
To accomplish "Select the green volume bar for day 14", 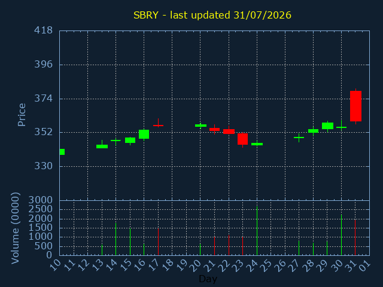I will click(x=115, y=239).
